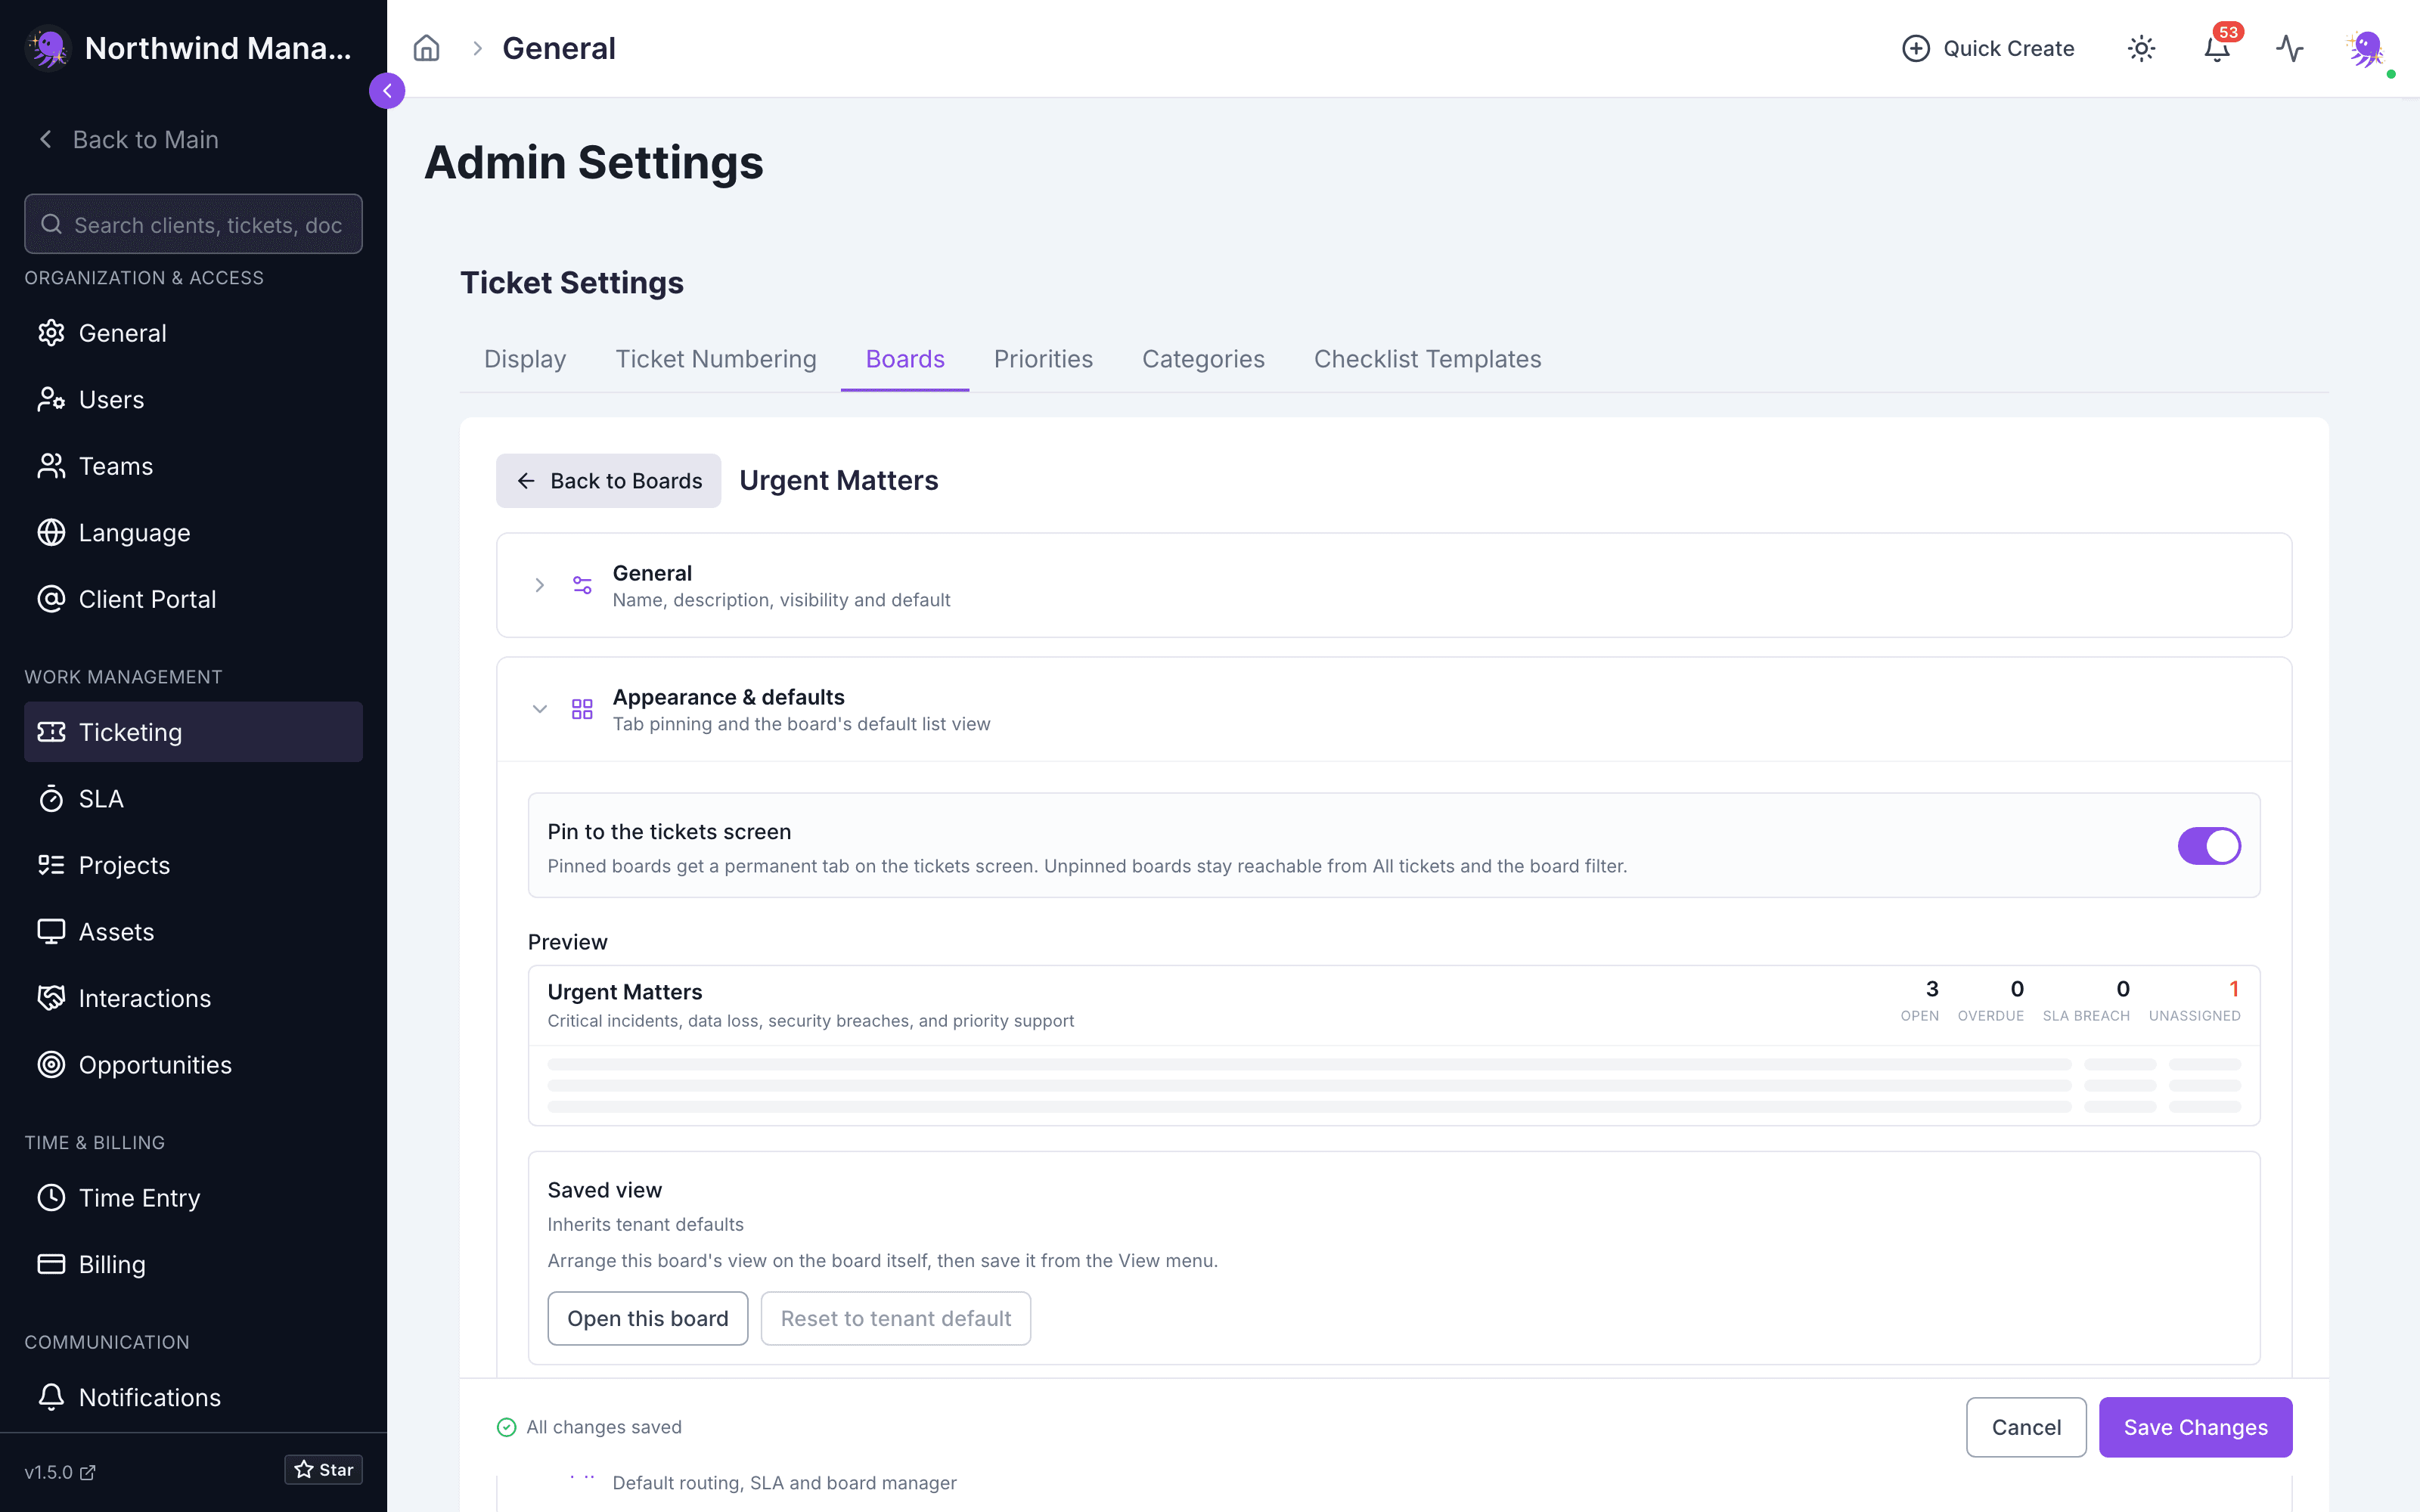
Task: Open Interactions in the sidebar
Action: click(193, 998)
